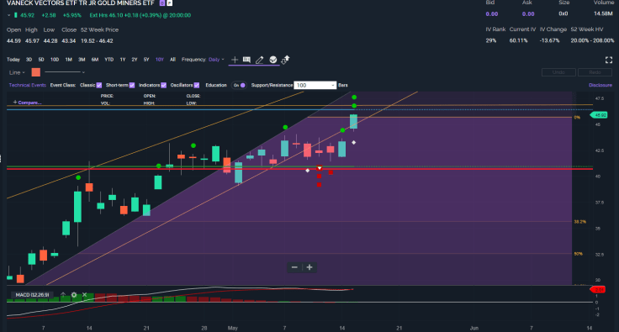The image size is (619, 332).
Task: Zoom in chart with plus button
Action: click(309, 267)
